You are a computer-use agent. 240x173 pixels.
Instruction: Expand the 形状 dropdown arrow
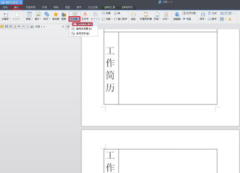point(49,19)
